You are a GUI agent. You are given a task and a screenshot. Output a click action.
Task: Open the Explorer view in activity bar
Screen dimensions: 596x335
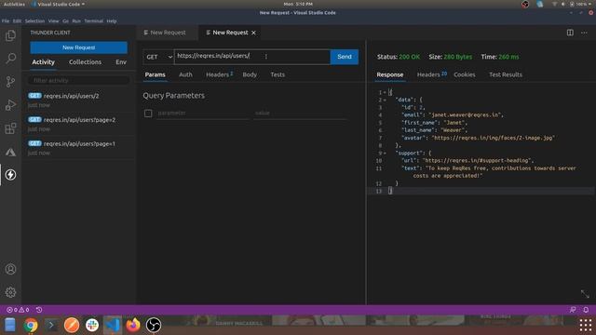click(10, 35)
